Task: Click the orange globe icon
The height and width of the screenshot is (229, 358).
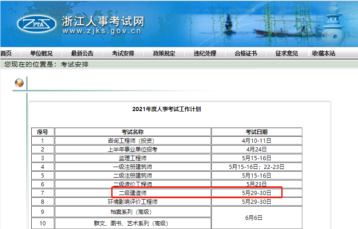Action: click(x=19, y=83)
